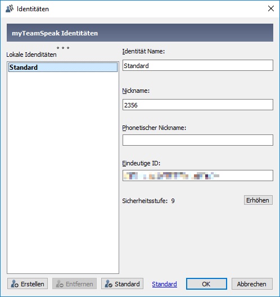This screenshot has width=280, height=297.
Task: Click the Identitäten icon in title bar
Action: (10, 8)
